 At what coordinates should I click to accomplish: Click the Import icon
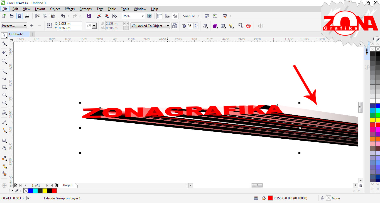click(99, 16)
